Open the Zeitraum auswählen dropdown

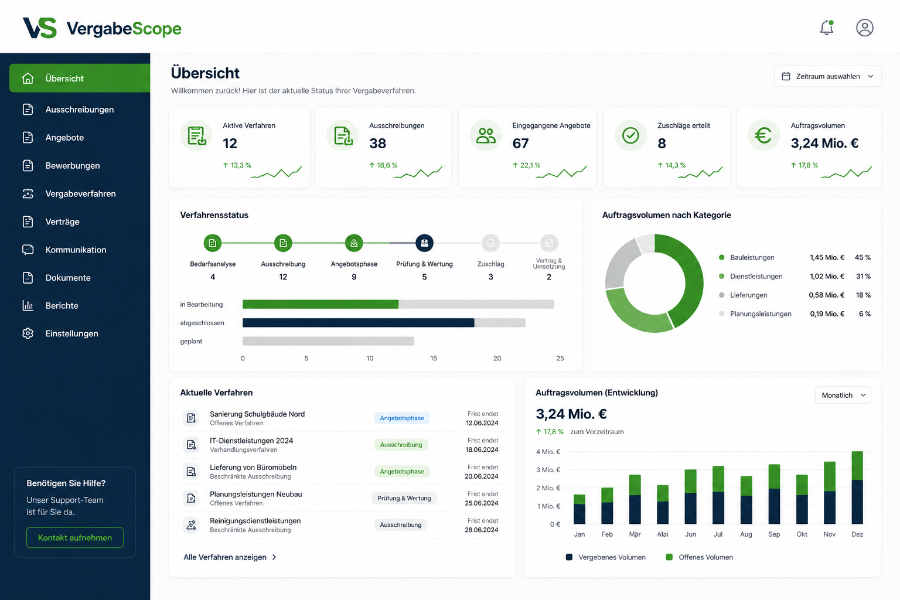pyautogui.click(x=828, y=76)
